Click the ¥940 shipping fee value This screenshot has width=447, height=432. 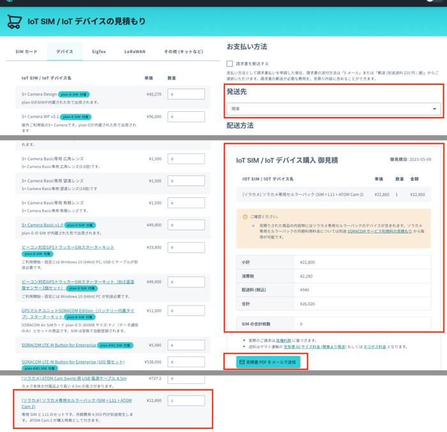tap(305, 290)
